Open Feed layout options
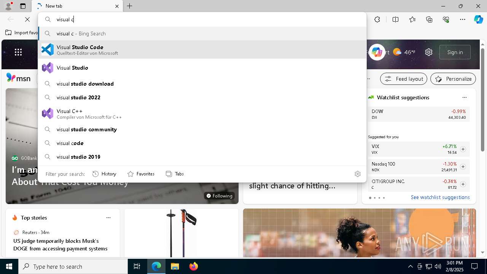The height and width of the screenshot is (274, 487). pos(404,79)
